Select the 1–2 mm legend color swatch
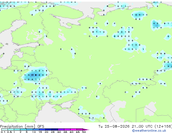This screenshot has height=133, width=172. point(17,129)
